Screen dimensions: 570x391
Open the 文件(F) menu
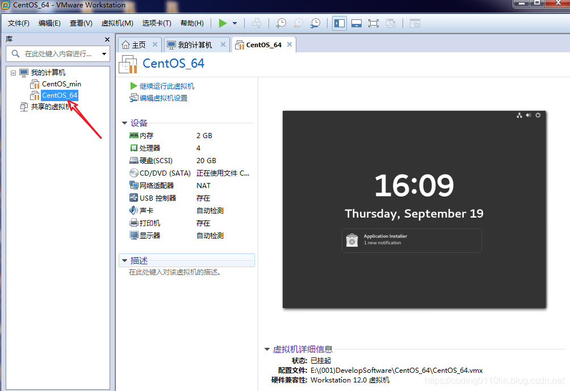click(19, 23)
